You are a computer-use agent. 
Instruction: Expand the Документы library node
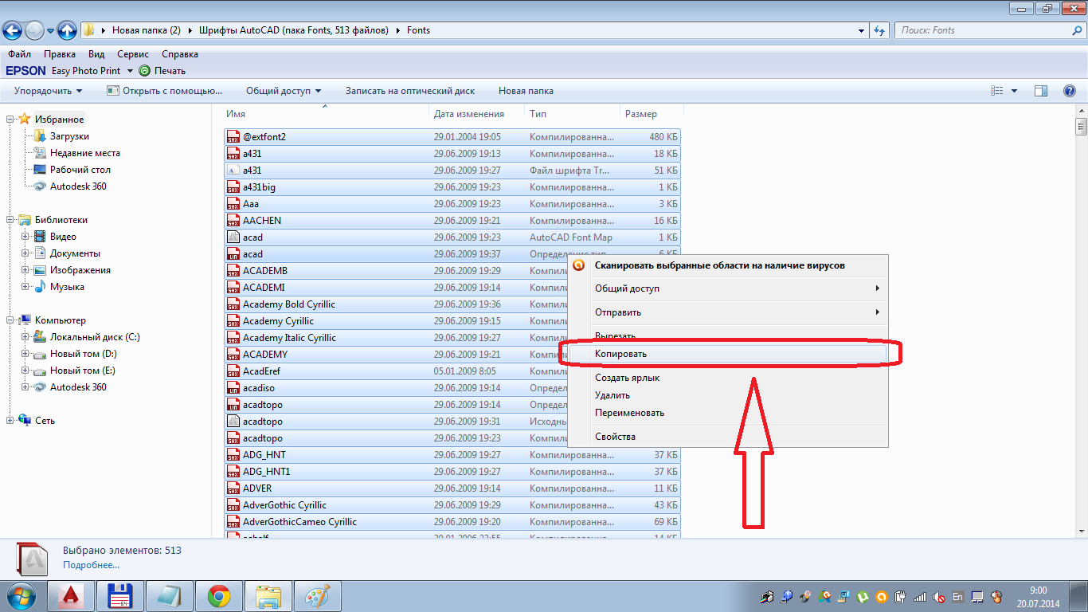25,253
